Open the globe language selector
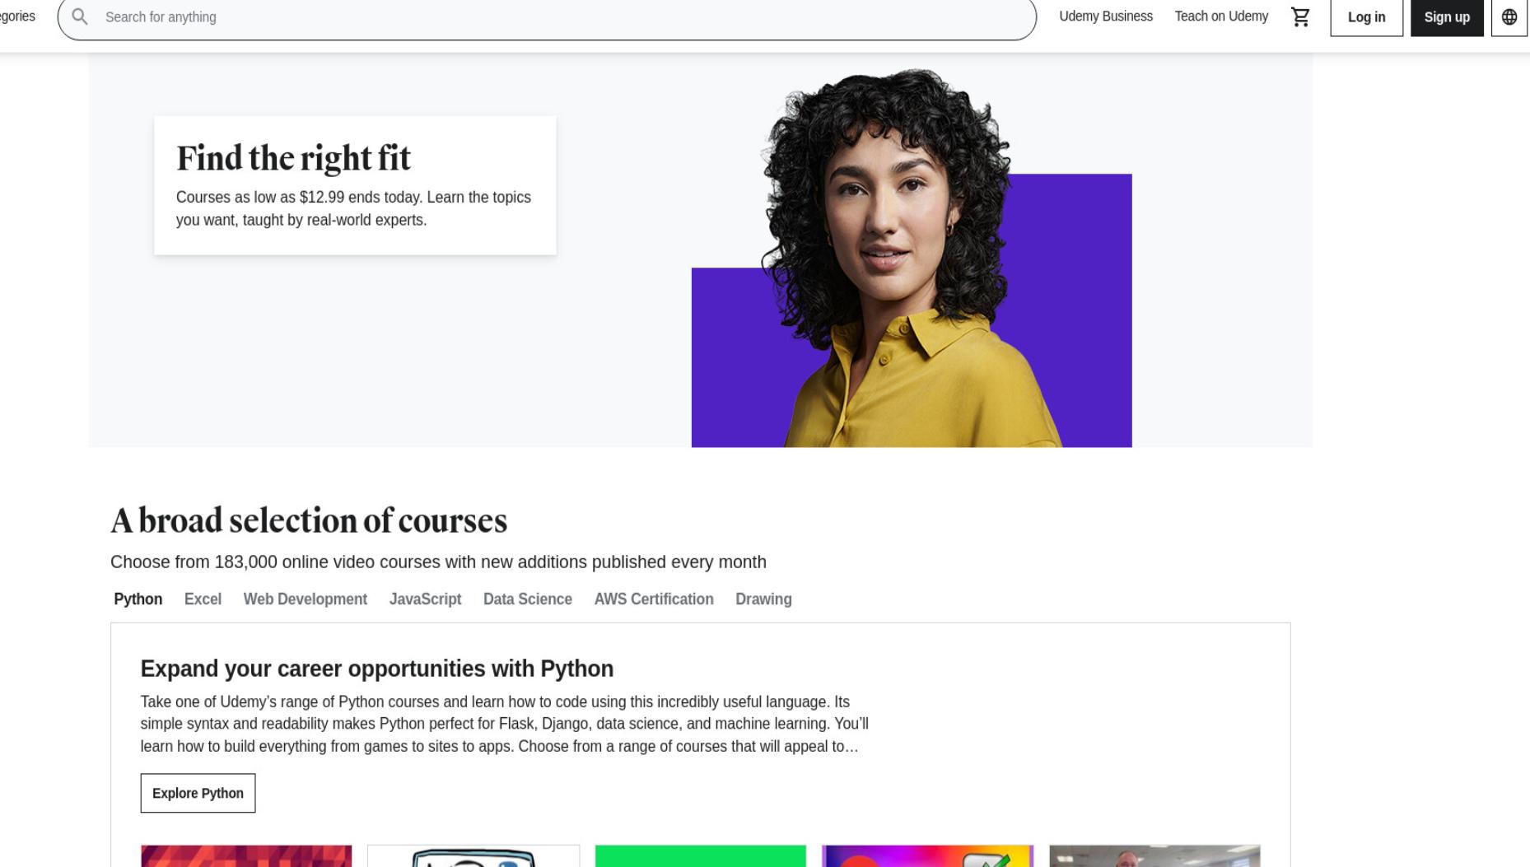The width and height of the screenshot is (1530, 867). [1509, 17]
